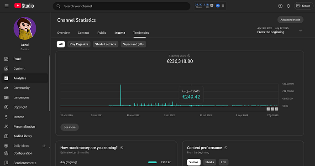The width and height of the screenshot is (315, 166).
Task: Click the highlighted data point on chart
Action: (x=191, y=106)
